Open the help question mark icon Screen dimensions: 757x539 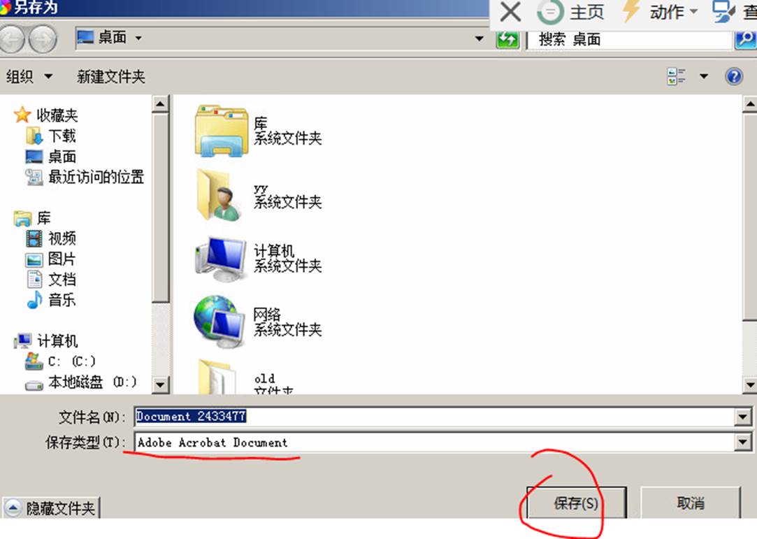734,76
